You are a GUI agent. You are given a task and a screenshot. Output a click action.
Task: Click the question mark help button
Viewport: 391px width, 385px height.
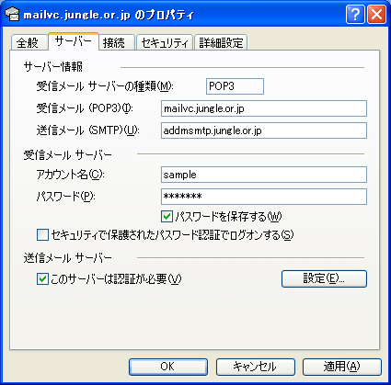point(355,14)
